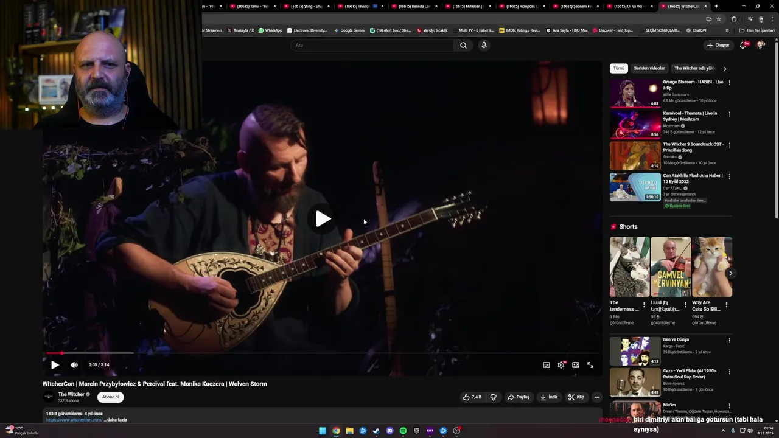The image size is (779, 438).
Task: Open more actions menu beside Klip
Action: coord(597,397)
